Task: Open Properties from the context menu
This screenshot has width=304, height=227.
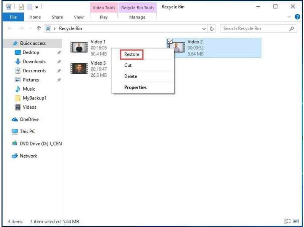Action: 135,87
